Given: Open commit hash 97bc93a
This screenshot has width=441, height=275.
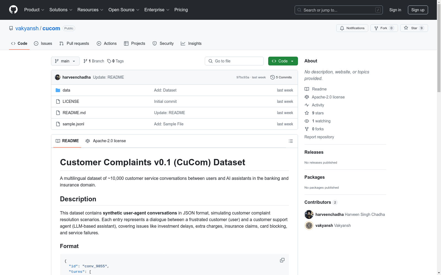Looking at the screenshot, I should tap(243, 77).
